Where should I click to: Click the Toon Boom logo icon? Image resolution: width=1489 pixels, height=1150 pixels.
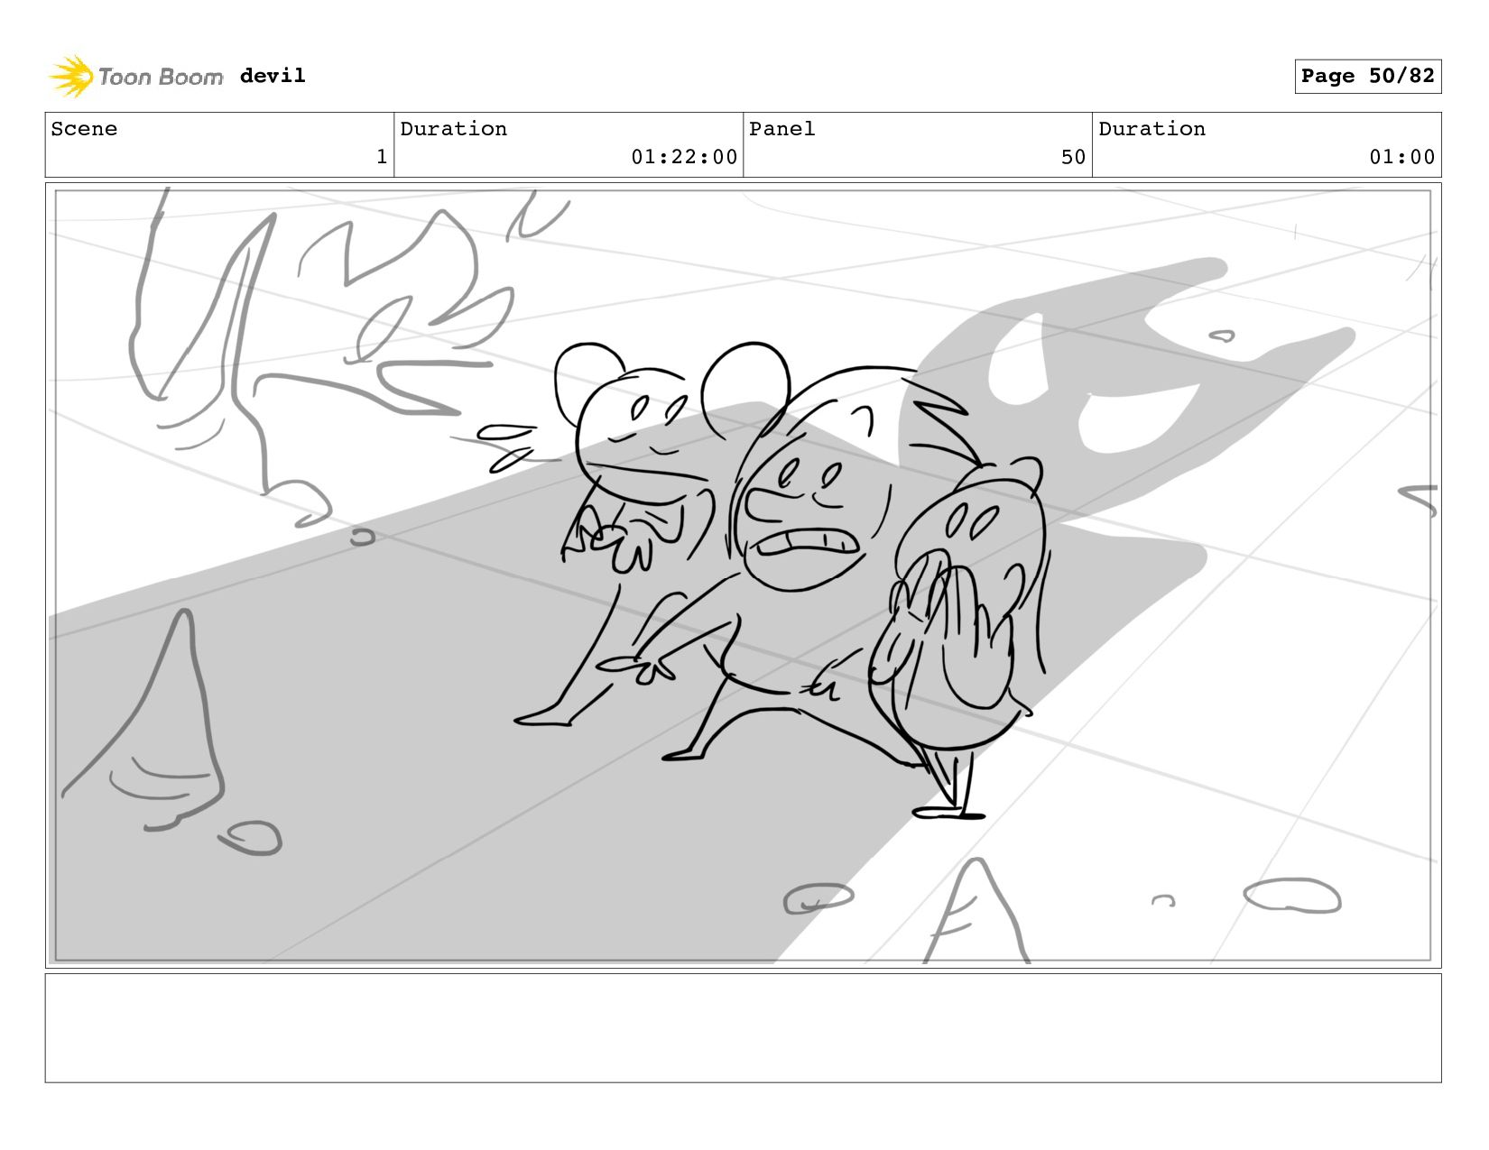(x=70, y=77)
